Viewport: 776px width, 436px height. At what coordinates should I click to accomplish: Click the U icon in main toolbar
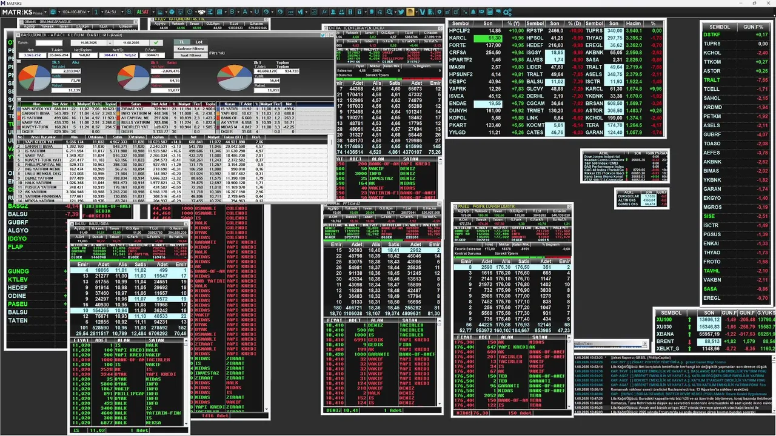256,12
